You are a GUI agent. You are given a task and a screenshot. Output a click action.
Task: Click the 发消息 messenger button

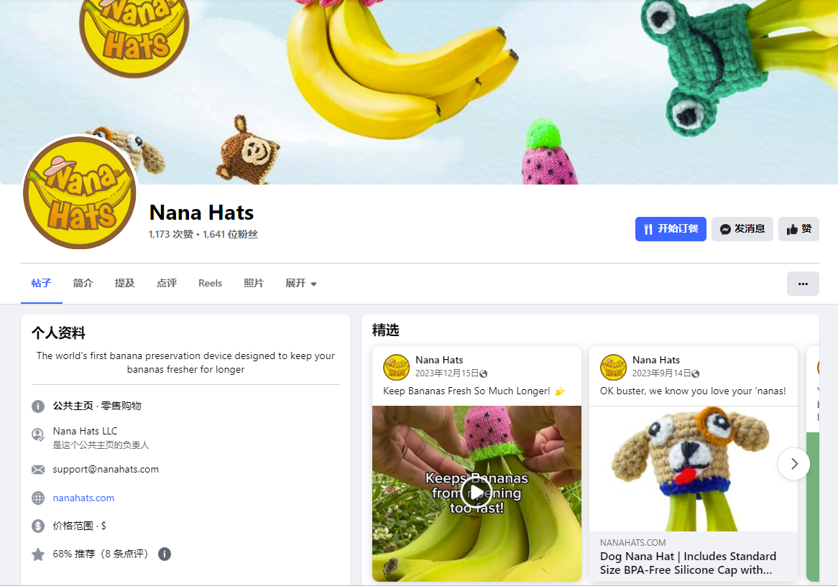click(742, 229)
